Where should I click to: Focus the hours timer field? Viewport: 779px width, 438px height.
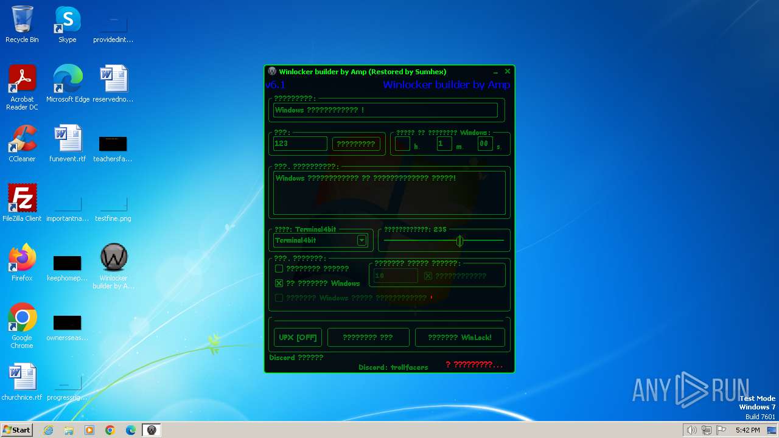coord(402,144)
